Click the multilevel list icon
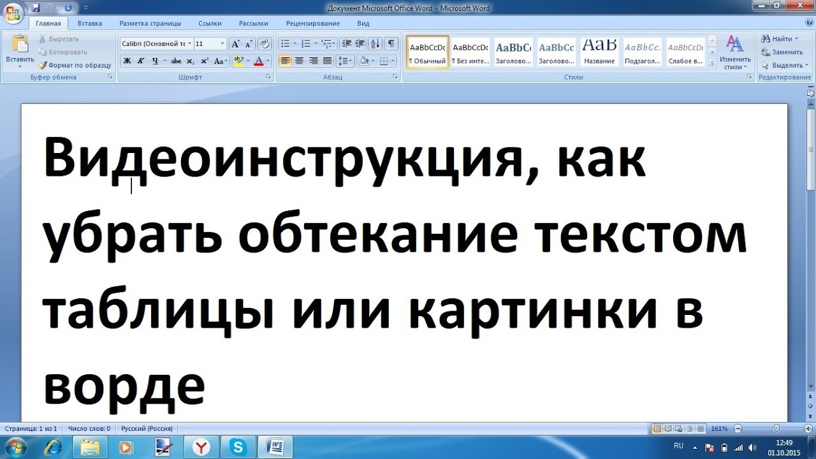This screenshot has width=816, height=459. (x=328, y=43)
